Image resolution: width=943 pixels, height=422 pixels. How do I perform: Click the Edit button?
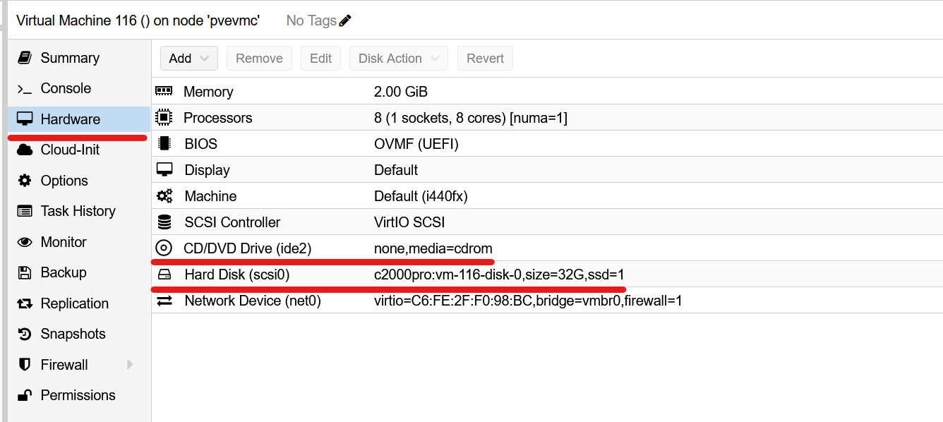coord(320,59)
